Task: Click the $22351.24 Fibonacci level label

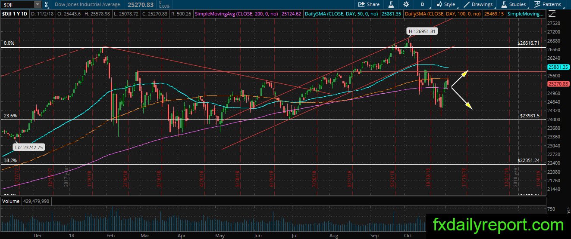Action: pos(528,160)
